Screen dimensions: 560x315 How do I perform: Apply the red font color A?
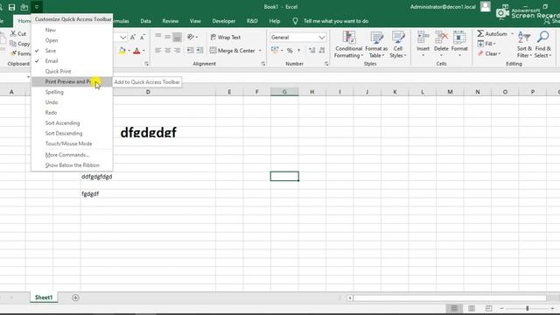[136, 51]
